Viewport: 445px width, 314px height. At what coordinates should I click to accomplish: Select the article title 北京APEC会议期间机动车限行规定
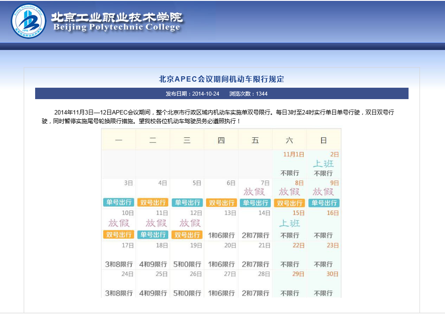221,79
